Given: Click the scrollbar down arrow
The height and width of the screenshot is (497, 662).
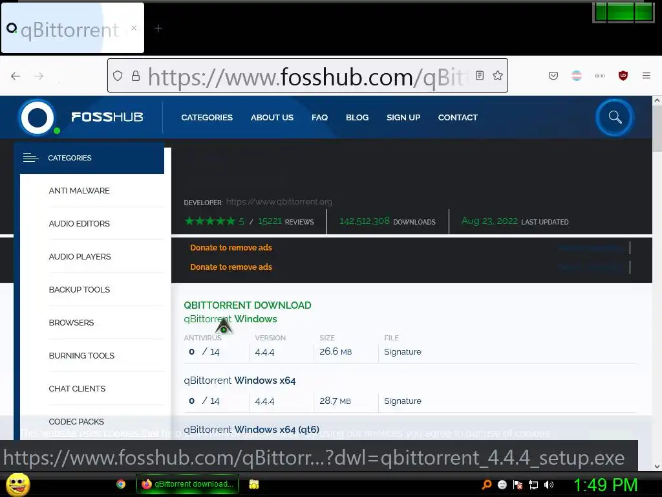Looking at the screenshot, I should click(x=657, y=467).
